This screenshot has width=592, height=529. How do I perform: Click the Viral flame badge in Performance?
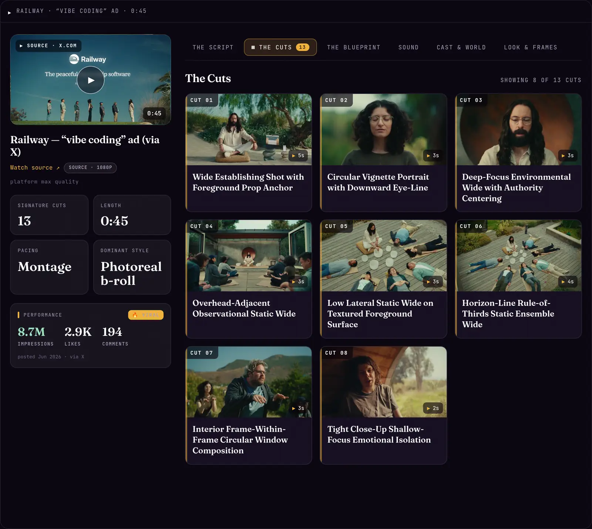(x=146, y=315)
